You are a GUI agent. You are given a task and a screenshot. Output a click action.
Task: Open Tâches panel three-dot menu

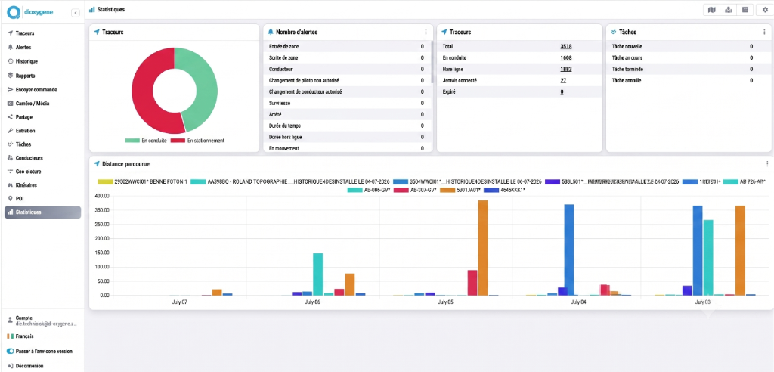pyautogui.click(x=764, y=32)
